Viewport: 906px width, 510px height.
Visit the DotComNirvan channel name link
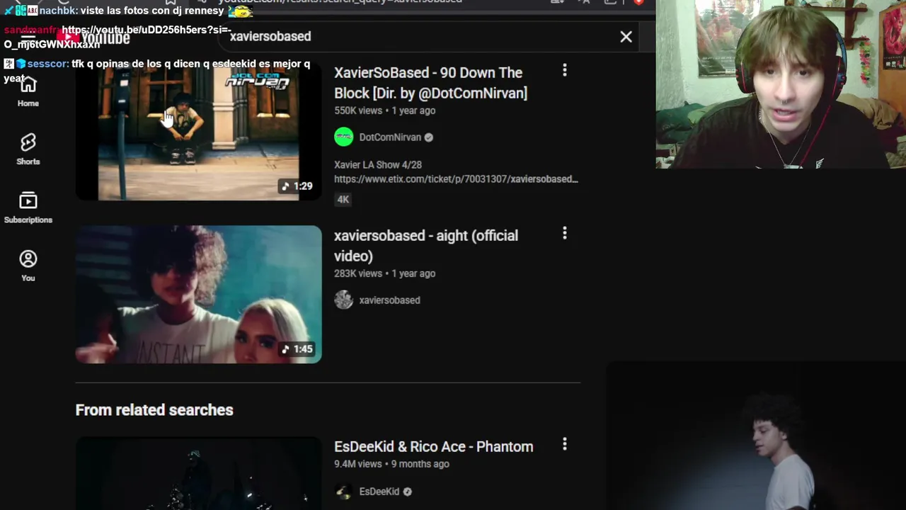[x=390, y=137]
